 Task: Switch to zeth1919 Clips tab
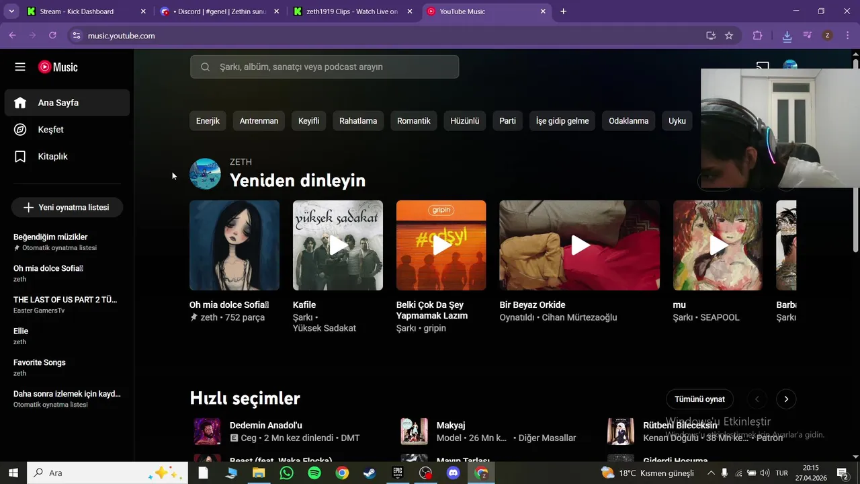pos(353,11)
